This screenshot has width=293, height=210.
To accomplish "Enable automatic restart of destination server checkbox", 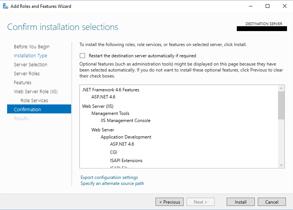I will (82, 56).
